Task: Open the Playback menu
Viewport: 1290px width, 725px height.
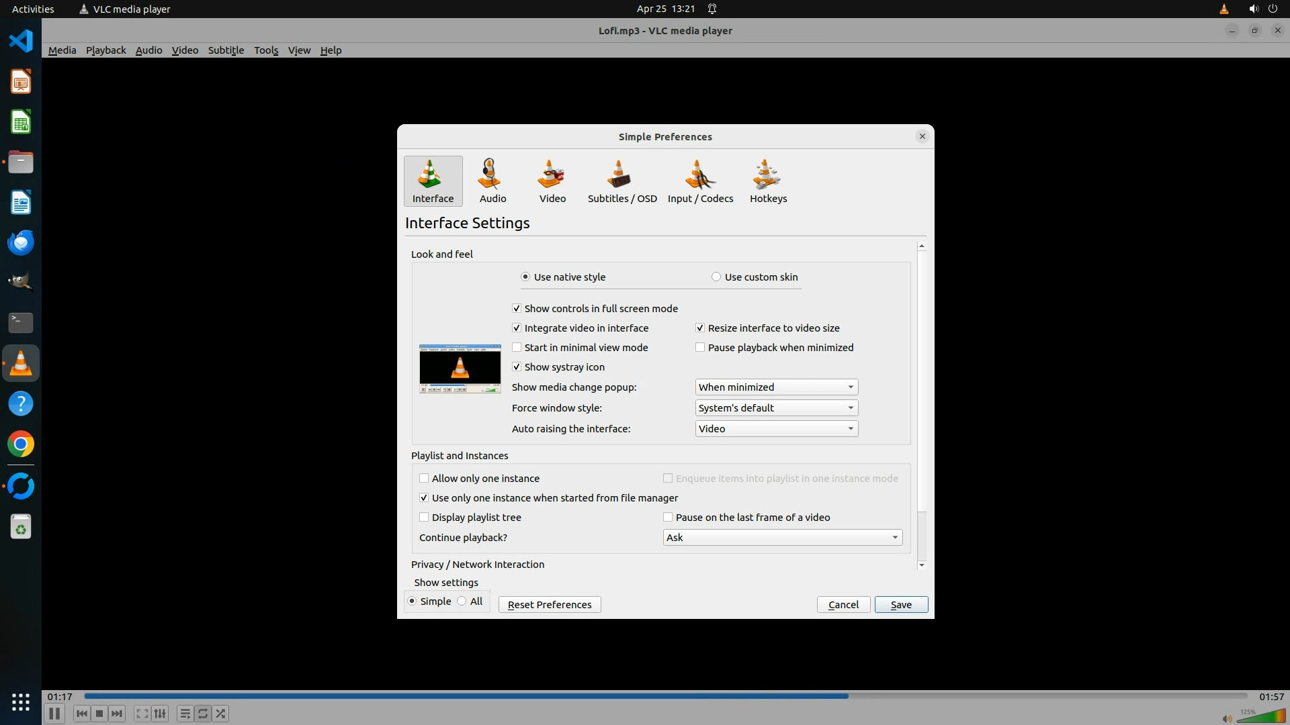Action: pos(105,50)
